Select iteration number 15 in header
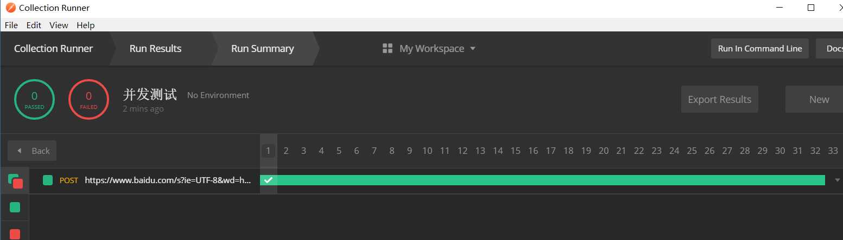 (x=515, y=151)
